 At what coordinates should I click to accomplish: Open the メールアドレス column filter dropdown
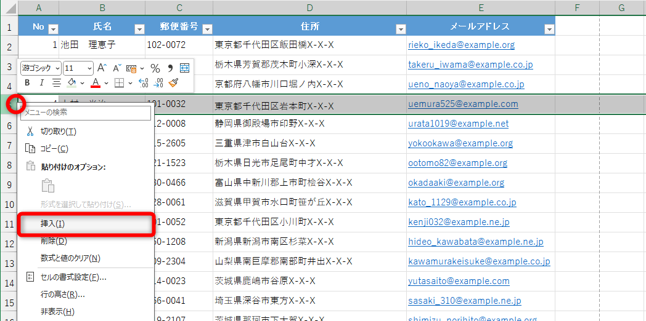(549, 29)
